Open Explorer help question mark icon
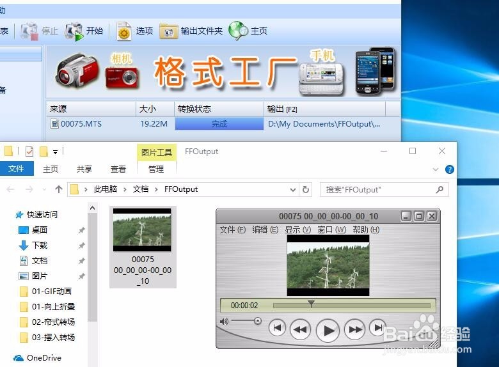This screenshot has width=499, height=367. pos(449,169)
